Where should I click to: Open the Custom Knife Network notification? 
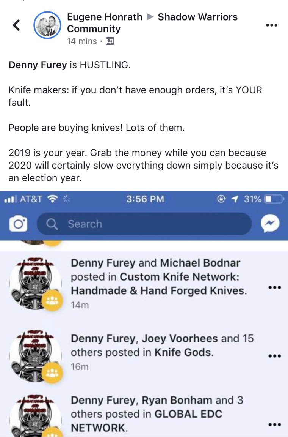144,284
